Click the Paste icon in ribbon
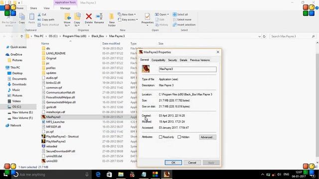 click(x=31, y=16)
